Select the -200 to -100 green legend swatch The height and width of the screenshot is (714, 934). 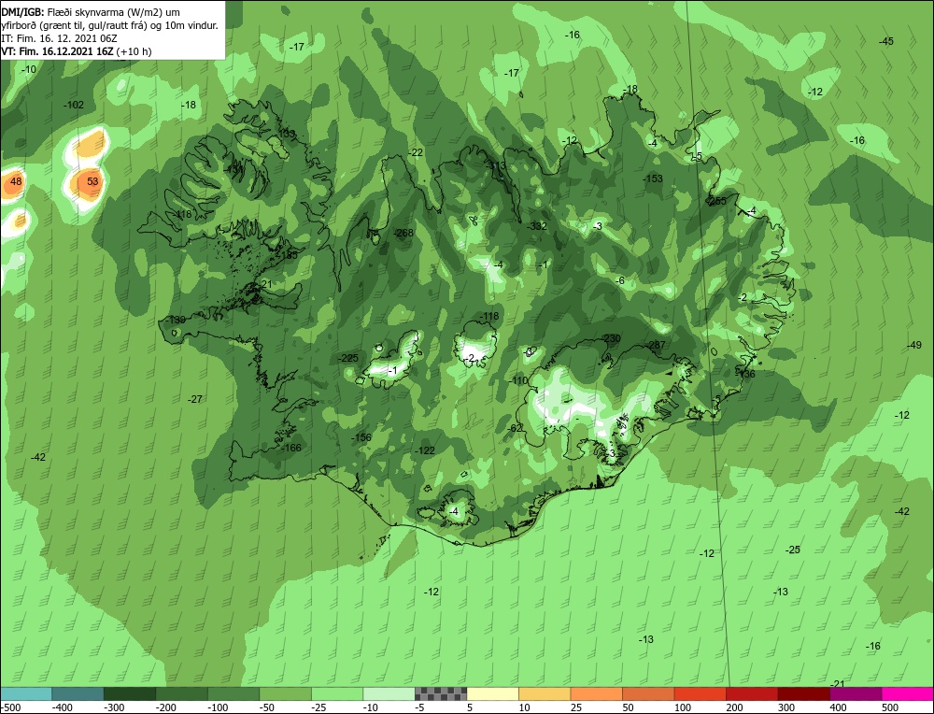182,693
